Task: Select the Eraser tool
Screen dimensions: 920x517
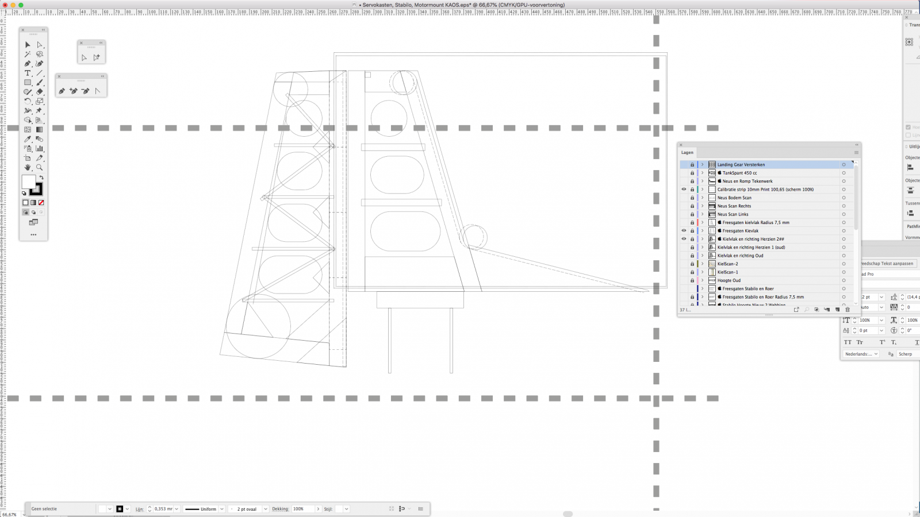Action: click(x=40, y=92)
